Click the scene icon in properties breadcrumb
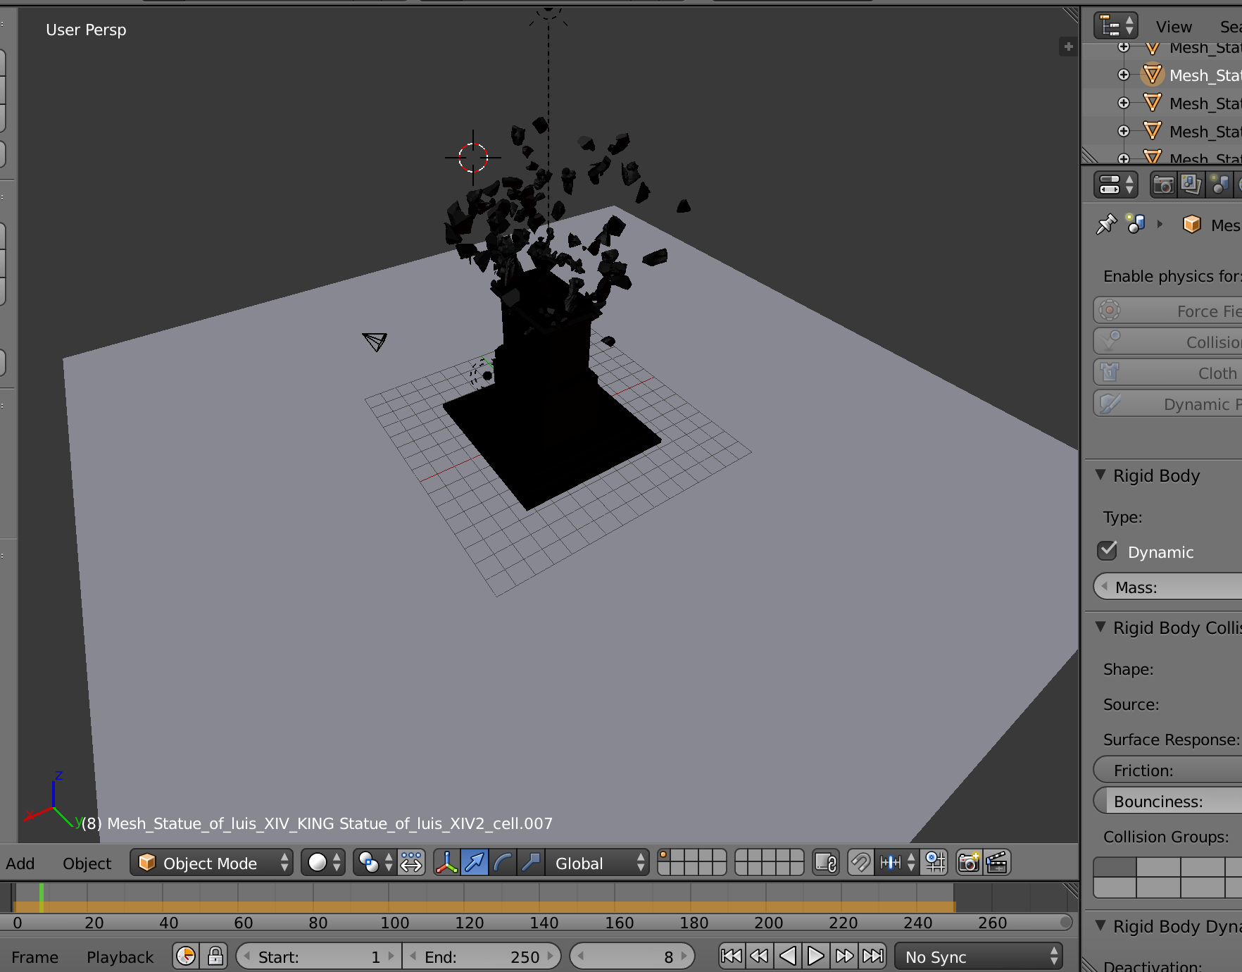 1136,224
